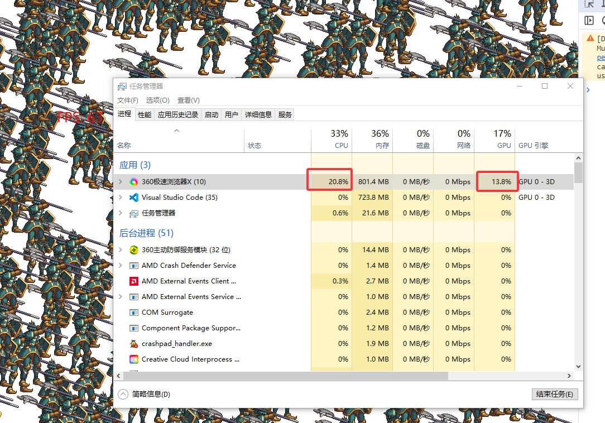Open the 查看(V) menu
Screen dimensions: 605x423
point(188,100)
